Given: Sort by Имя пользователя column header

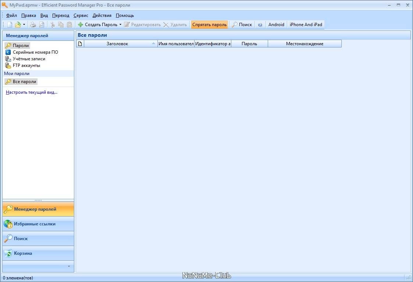Looking at the screenshot, I should [176, 44].
